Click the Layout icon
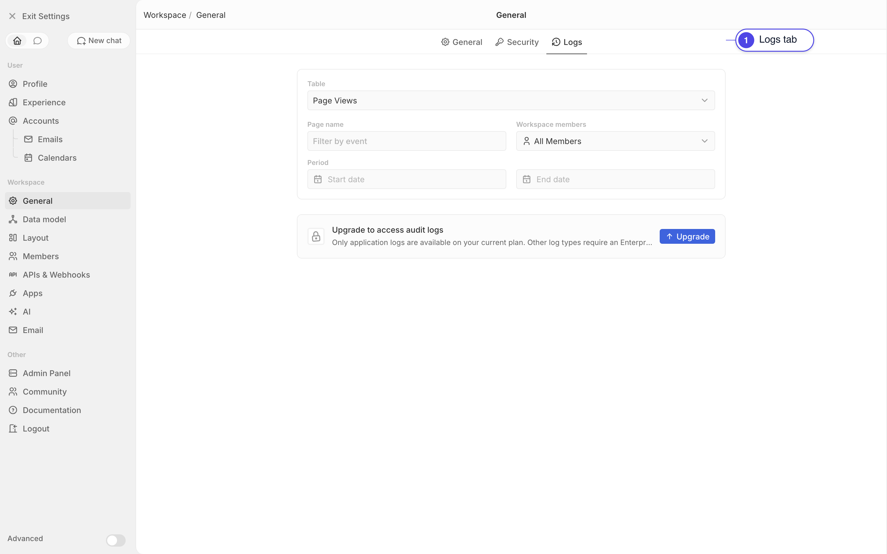 click(x=13, y=238)
